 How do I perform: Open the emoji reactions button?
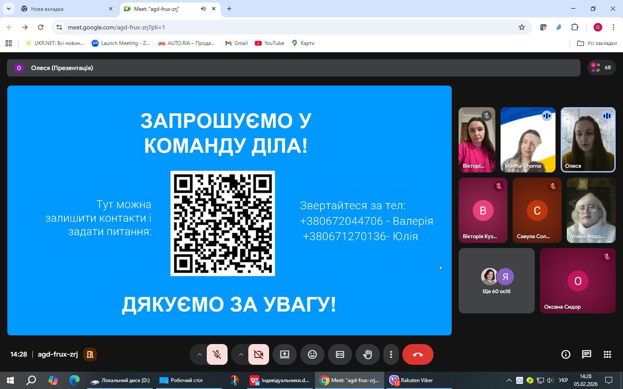click(312, 354)
